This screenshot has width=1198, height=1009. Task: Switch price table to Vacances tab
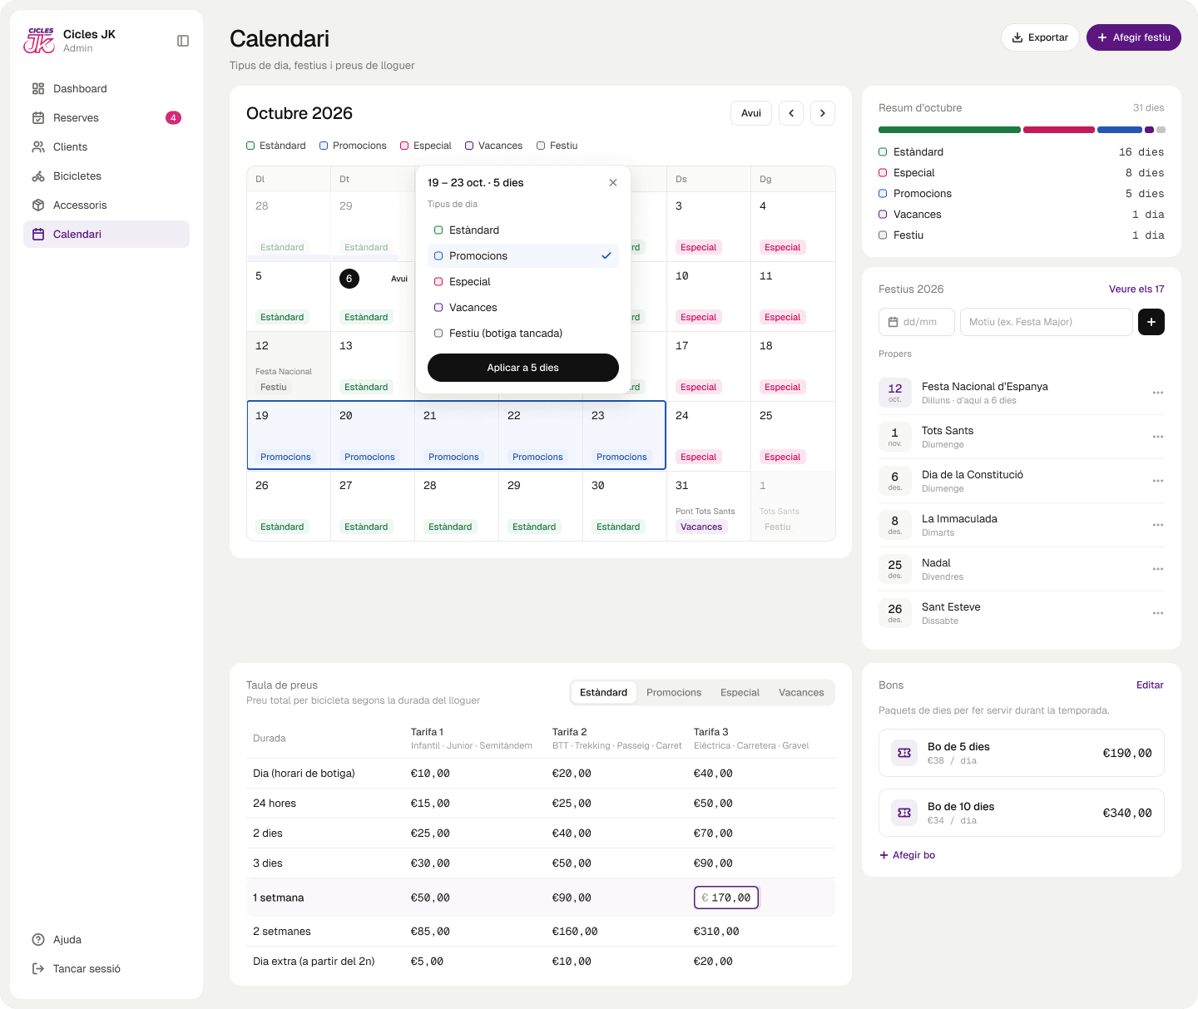coord(801,692)
